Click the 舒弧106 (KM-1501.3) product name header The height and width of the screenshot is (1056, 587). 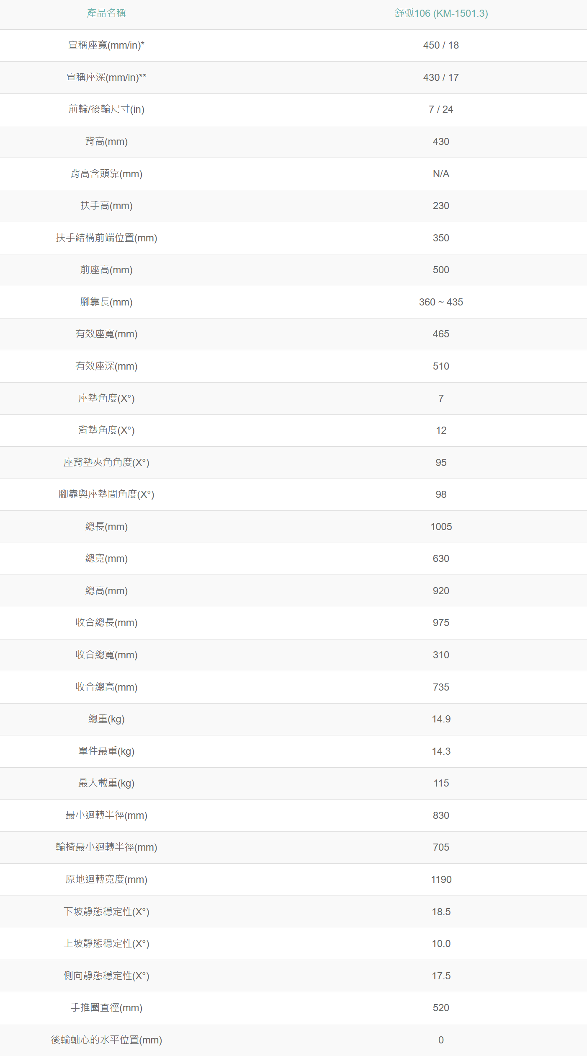tap(441, 13)
